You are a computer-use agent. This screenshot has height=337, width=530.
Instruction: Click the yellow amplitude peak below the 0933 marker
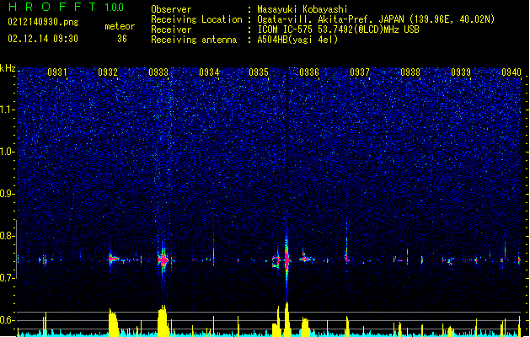163,320
